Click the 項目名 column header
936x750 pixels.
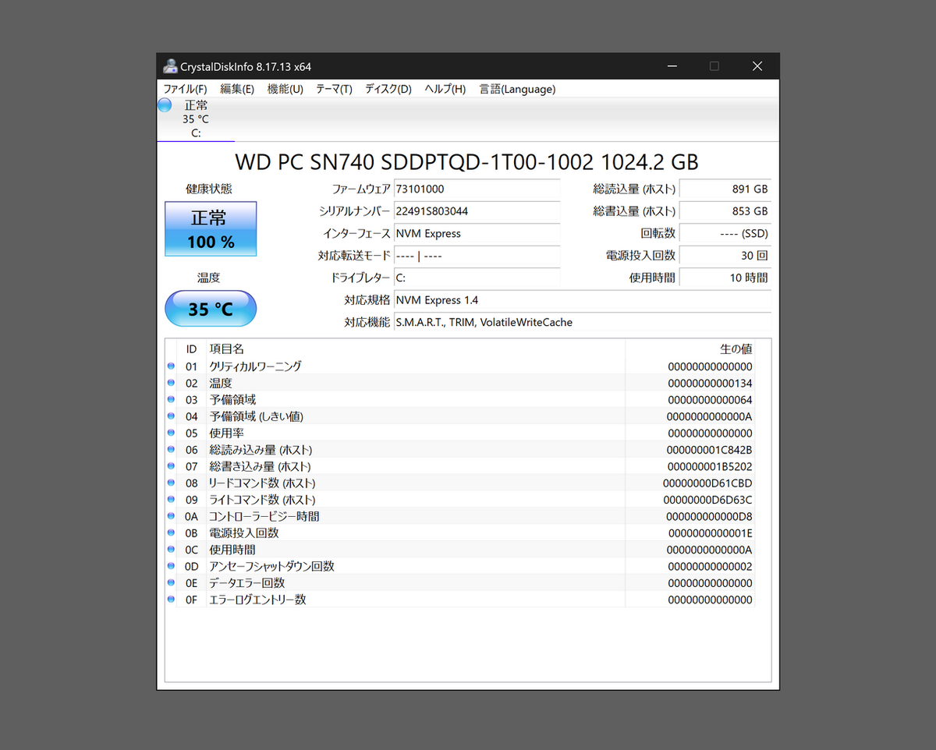[x=416, y=348]
